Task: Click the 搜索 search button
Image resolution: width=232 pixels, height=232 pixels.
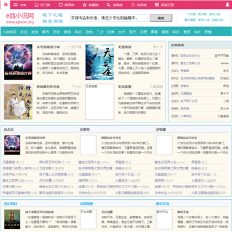Action: point(161,18)
